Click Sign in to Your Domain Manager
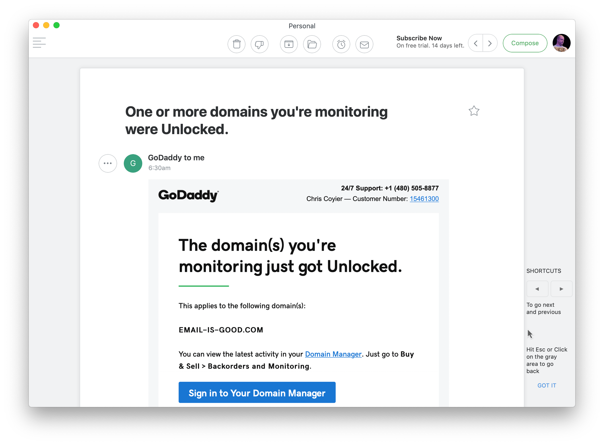 click(x=257, y=393)
